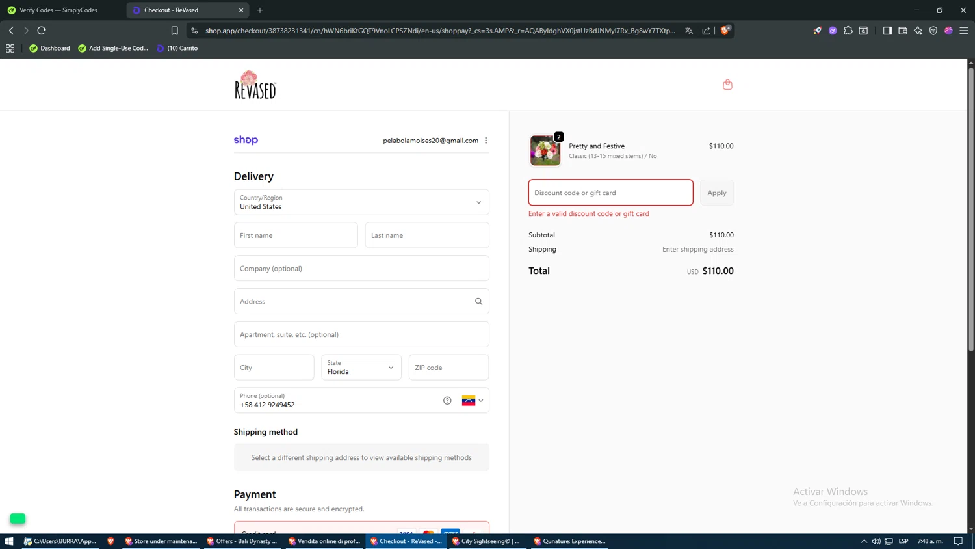Expand the State dropdown showing Florida
Viewport: 975px width, 549px height.
[361, 368]
